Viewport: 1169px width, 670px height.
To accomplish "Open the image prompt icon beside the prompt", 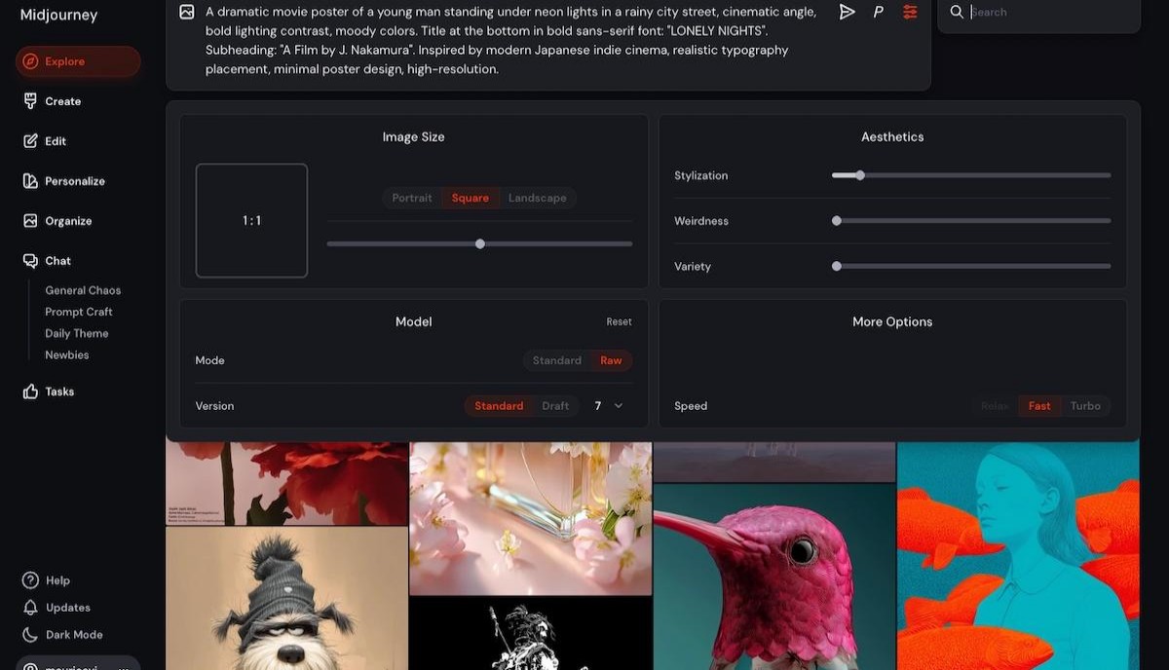I will click(x=185, y=12).
